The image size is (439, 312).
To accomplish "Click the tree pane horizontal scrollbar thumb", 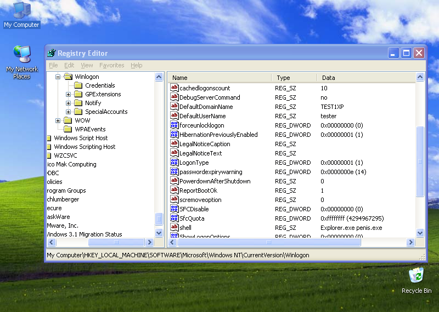I will tap(116, 242).
